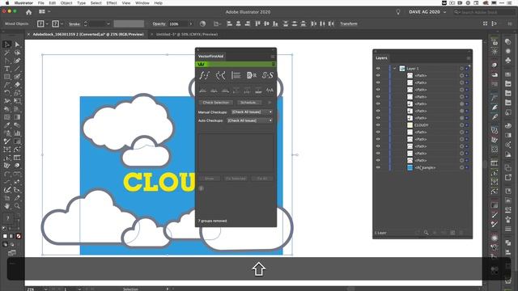This screenshot has height=291, width=518.
Task: Click the stroke color swatch in control bar
Action: [x=56, y=23]
